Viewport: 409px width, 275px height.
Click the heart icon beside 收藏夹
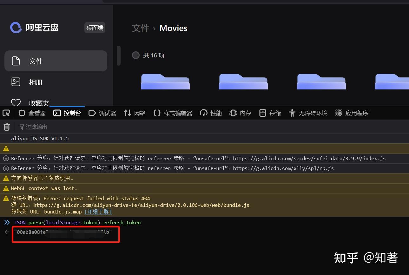pos(16,102)
